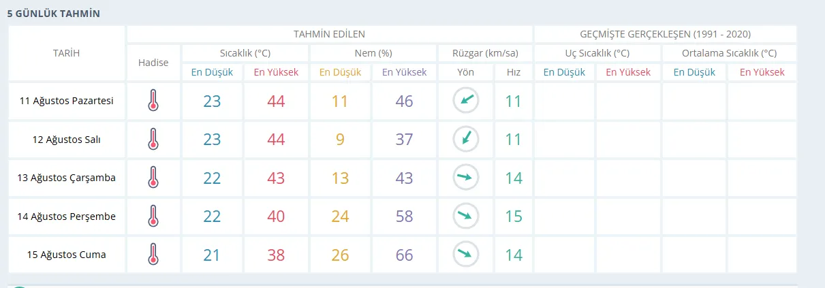Click the wind direction arrow for 13 Ağustos

(x=466, y=178)
